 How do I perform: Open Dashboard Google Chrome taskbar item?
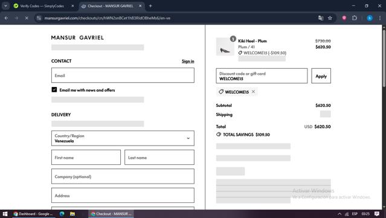coord(33,214)
